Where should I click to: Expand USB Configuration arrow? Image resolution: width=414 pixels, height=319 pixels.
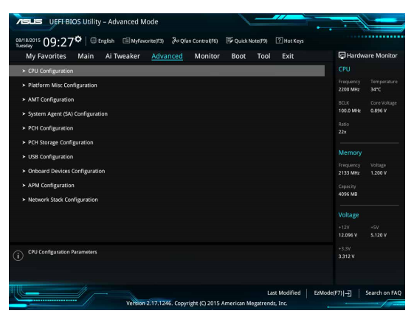(24, 157)
